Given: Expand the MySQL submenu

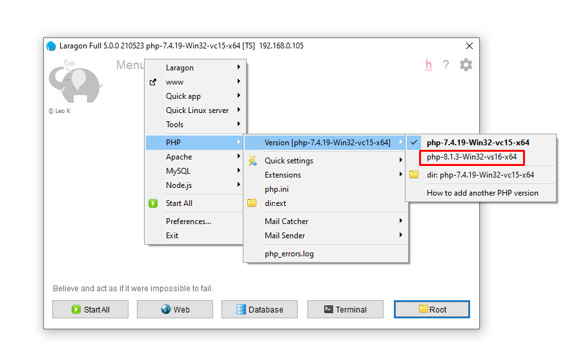Looking at the screenshot, I should [x=195, y=171].
